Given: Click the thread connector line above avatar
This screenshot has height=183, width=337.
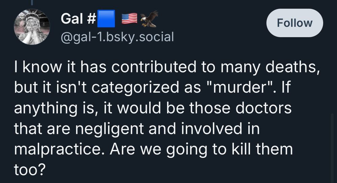Looking at the screenshot, I should pos(32,3).
